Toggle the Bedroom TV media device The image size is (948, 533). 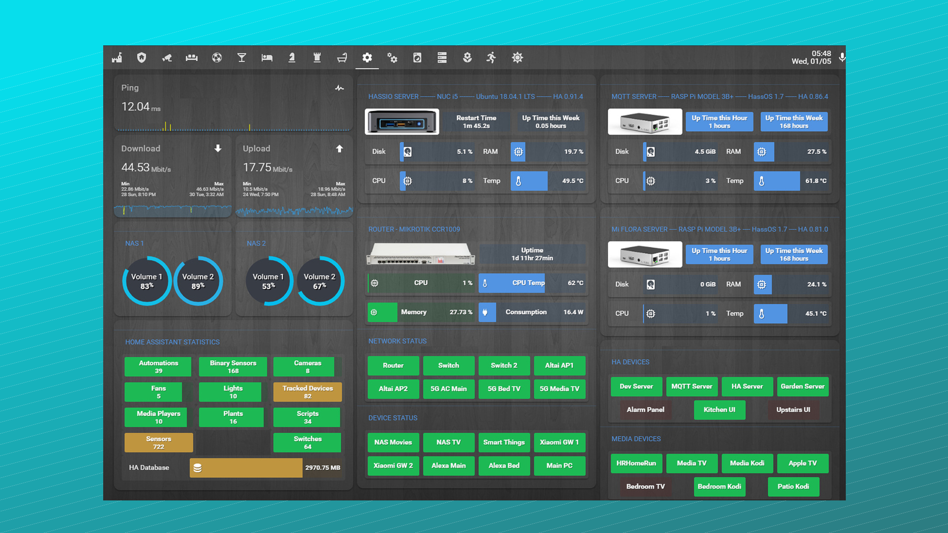point(645,487)
